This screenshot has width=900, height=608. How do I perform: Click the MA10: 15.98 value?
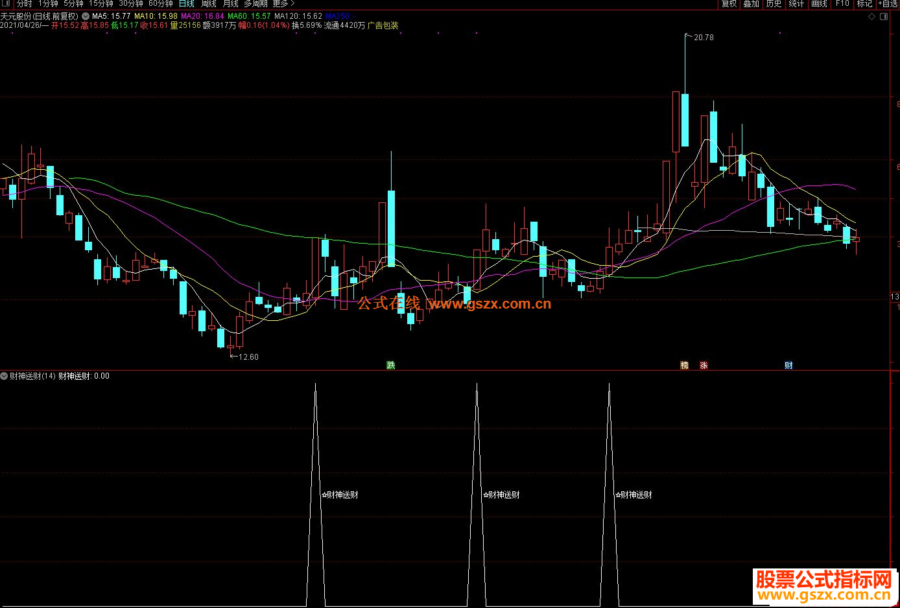coord(156,16)
